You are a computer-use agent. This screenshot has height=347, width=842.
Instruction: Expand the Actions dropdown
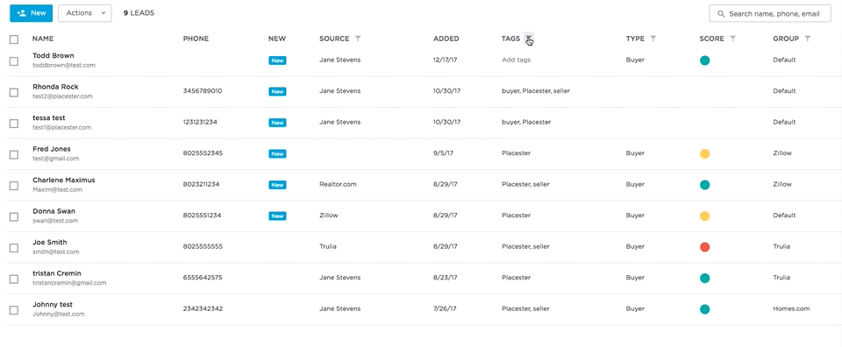coord(85,13)
